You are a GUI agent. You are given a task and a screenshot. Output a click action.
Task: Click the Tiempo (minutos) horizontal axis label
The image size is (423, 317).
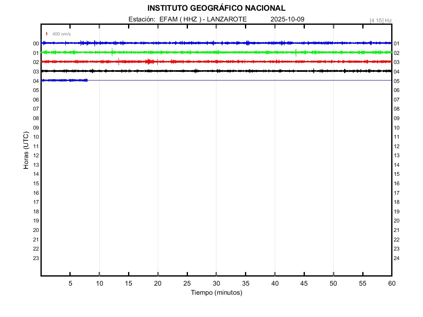(x=216, y=293)
